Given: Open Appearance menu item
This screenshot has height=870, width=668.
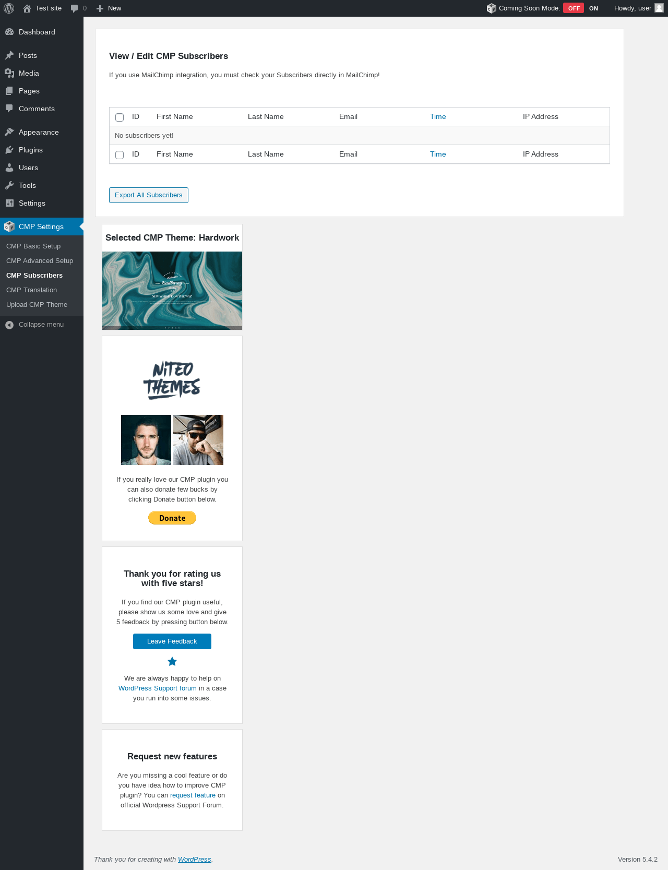Looking at the screenshot, I should (42, 132).
